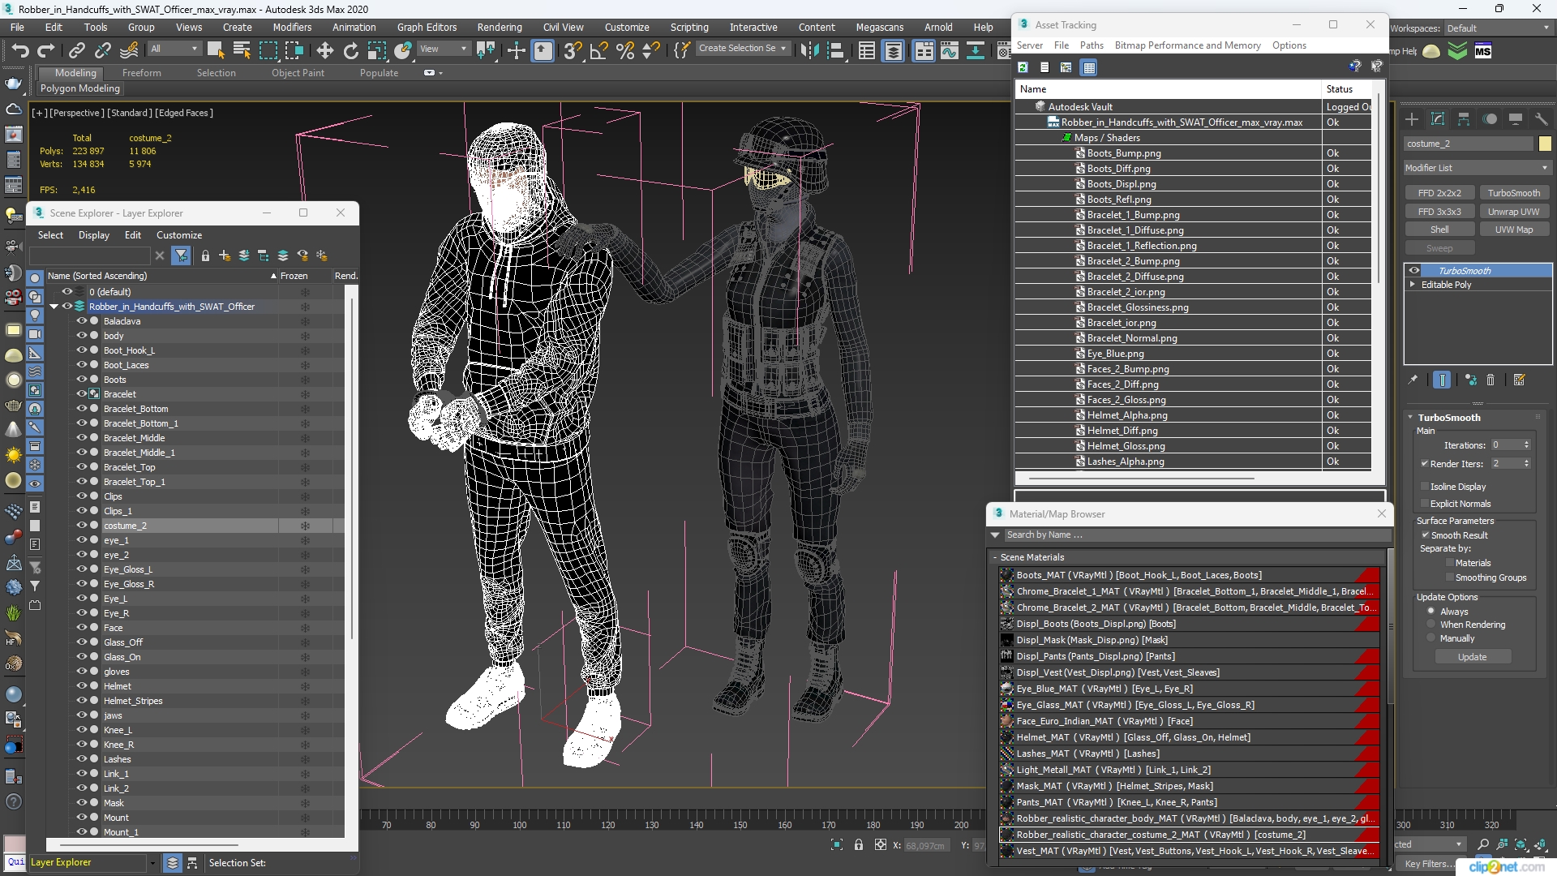
Task: Toggle Angle Snap icon
Action: coord(598,51)
